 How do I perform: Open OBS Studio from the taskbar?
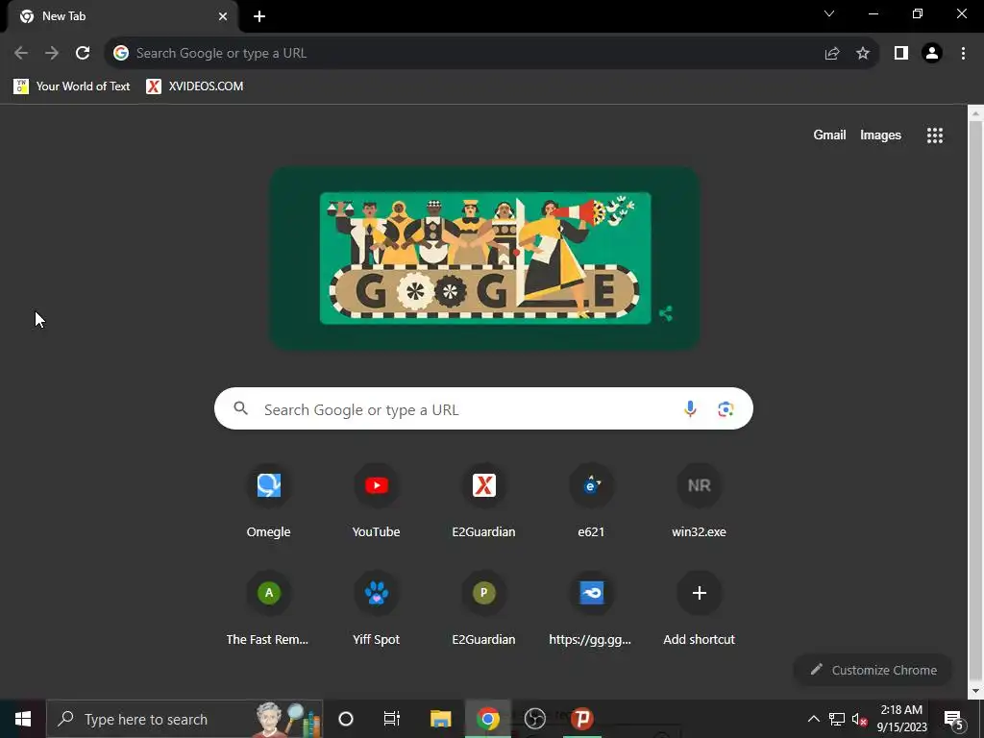tap(535, 719)
